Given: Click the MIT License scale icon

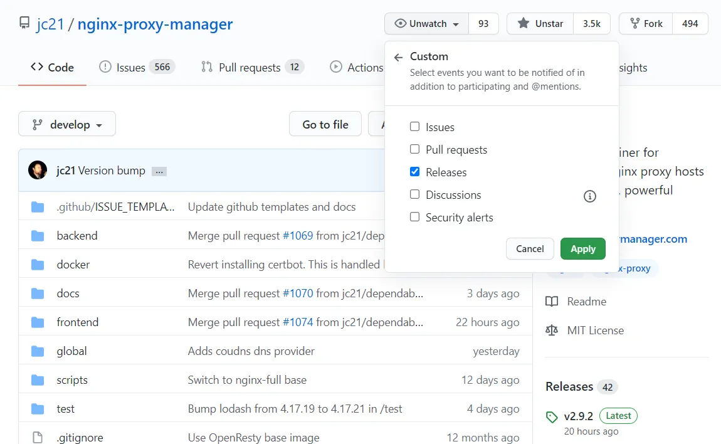Looking at the screenshot, I should 552,330.
